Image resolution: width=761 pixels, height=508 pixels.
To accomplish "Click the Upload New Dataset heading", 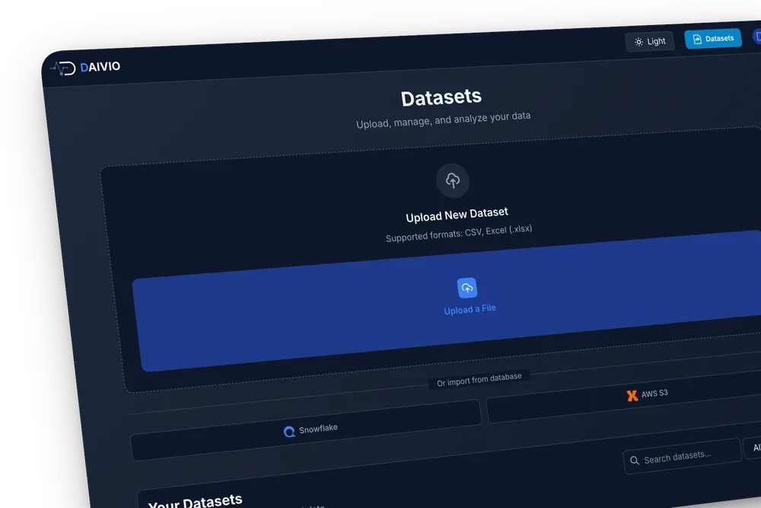I will (456, 213).
